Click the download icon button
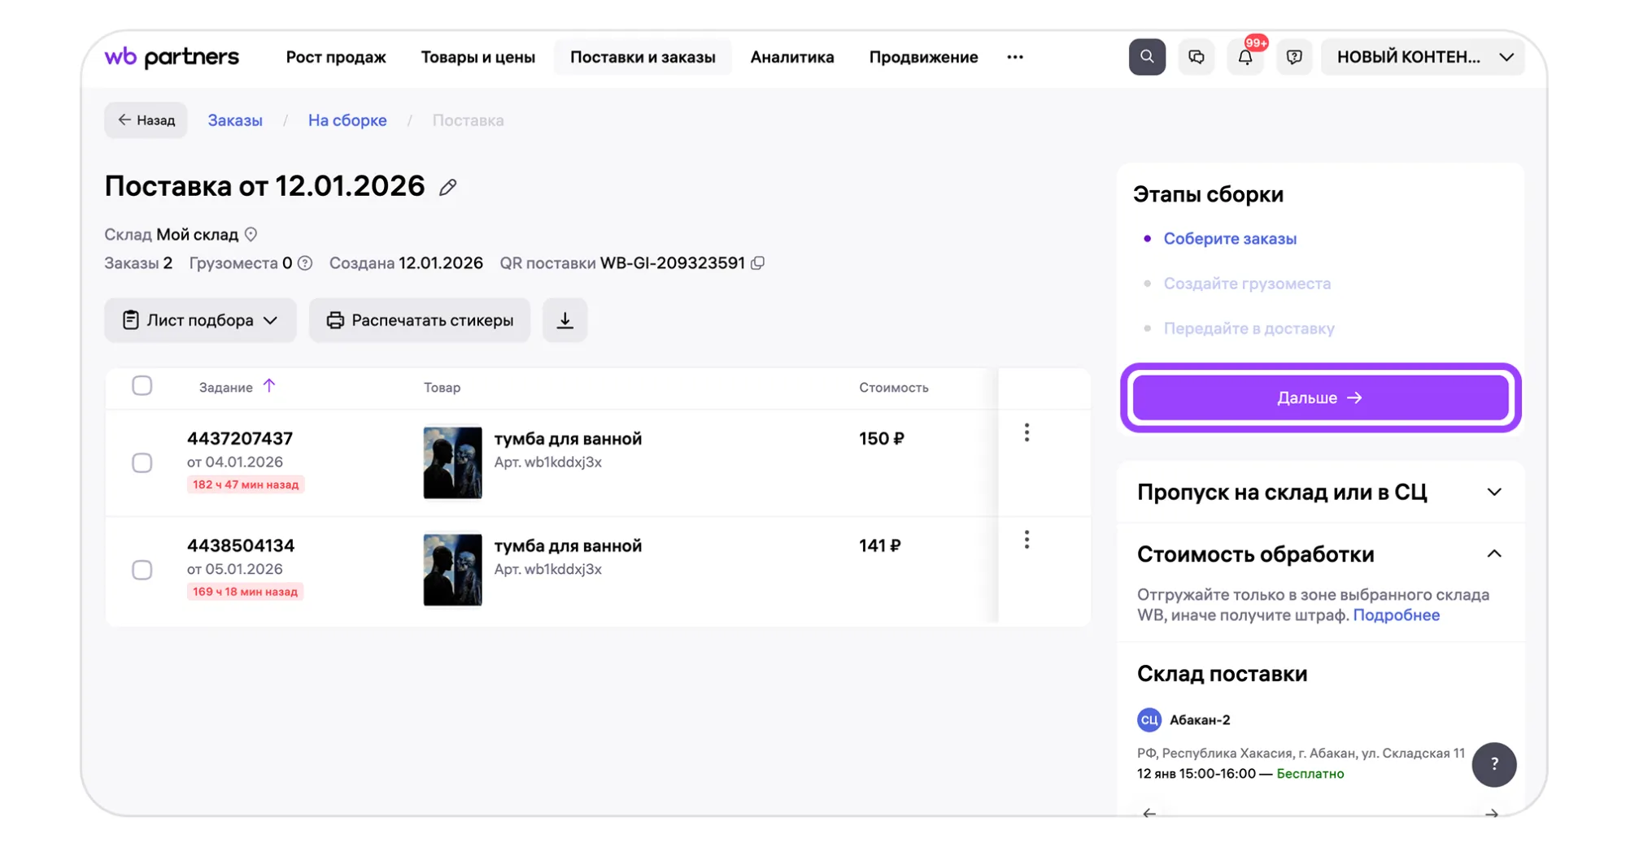The height and width of the screenshot is (847, 1626). point(565,320)
